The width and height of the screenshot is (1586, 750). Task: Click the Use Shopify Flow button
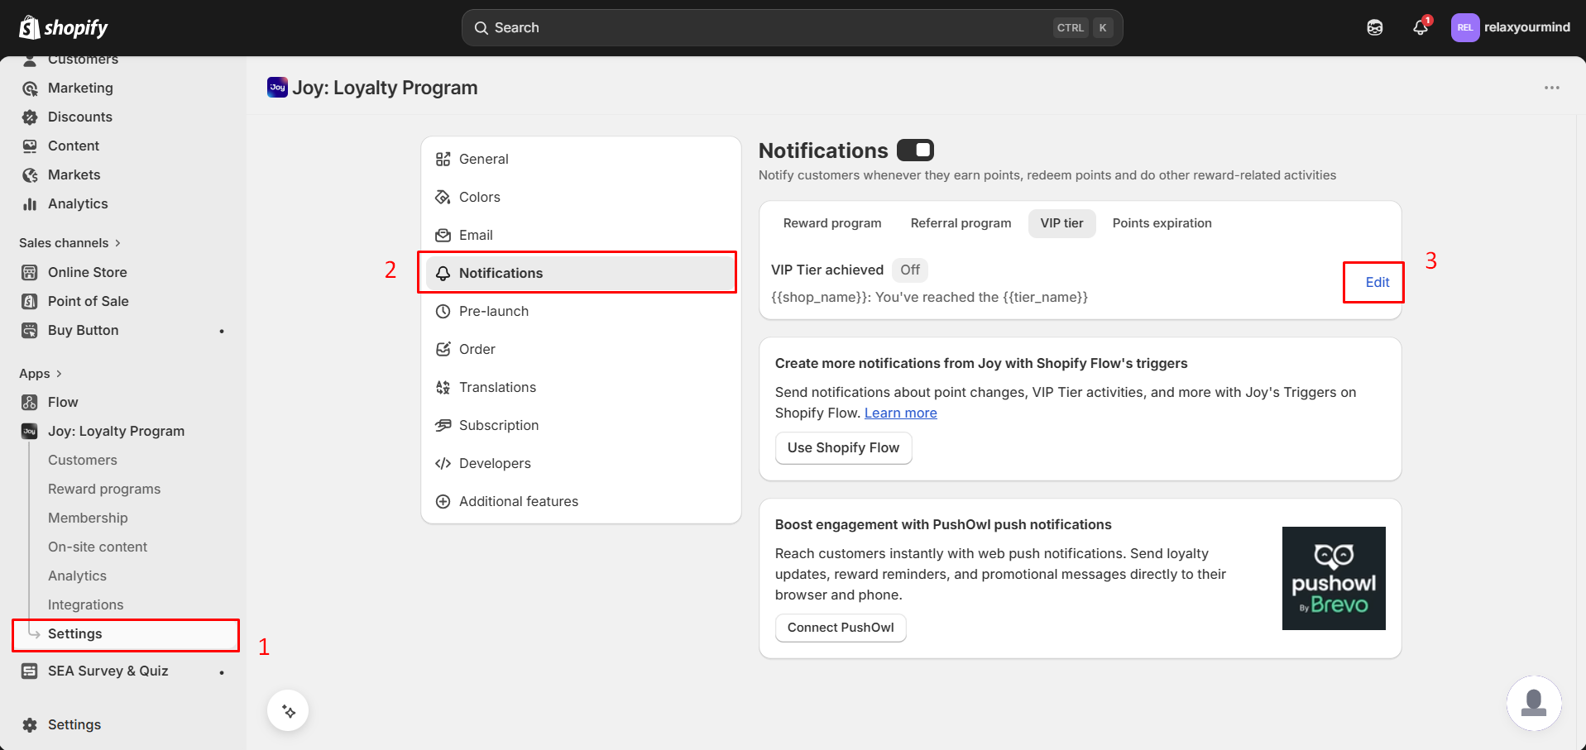pos(843,448)
